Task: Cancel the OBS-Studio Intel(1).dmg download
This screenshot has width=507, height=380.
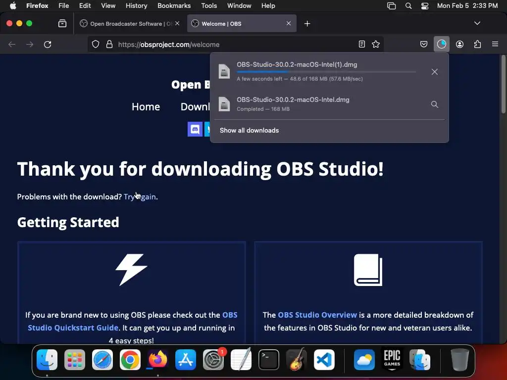Action: (x=435, y=72)
